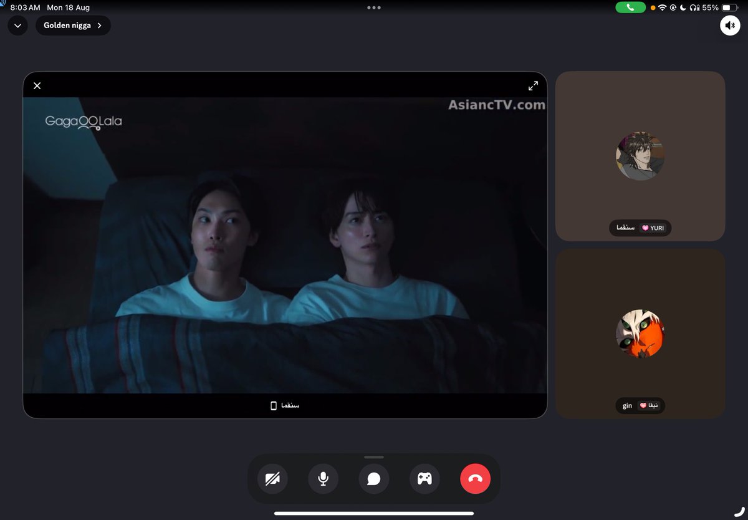Viewport: 748px width, 520px height.
Task: Tap the shared video stream
Action: [x=285, y=245]
